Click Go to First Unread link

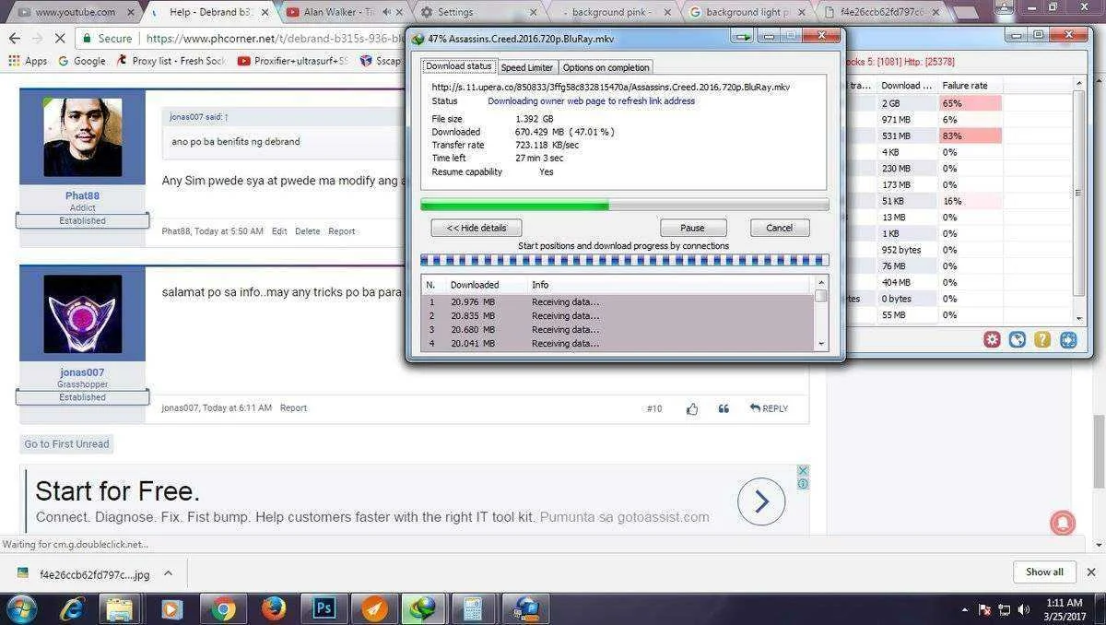point(66,444)
